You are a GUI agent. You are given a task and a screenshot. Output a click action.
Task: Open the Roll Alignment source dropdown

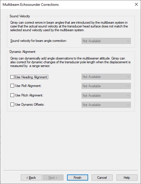106,86
